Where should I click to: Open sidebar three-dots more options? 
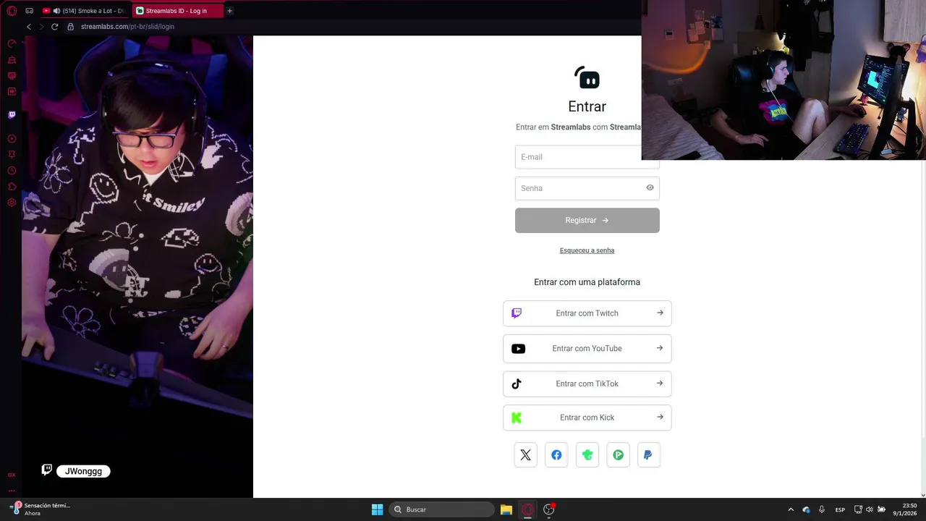click(12, 491)
